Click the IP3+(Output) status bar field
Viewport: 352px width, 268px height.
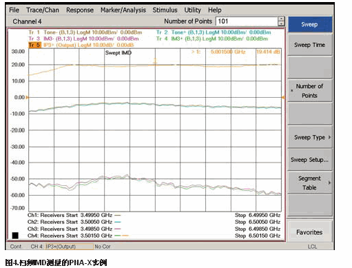coord(70,247)
